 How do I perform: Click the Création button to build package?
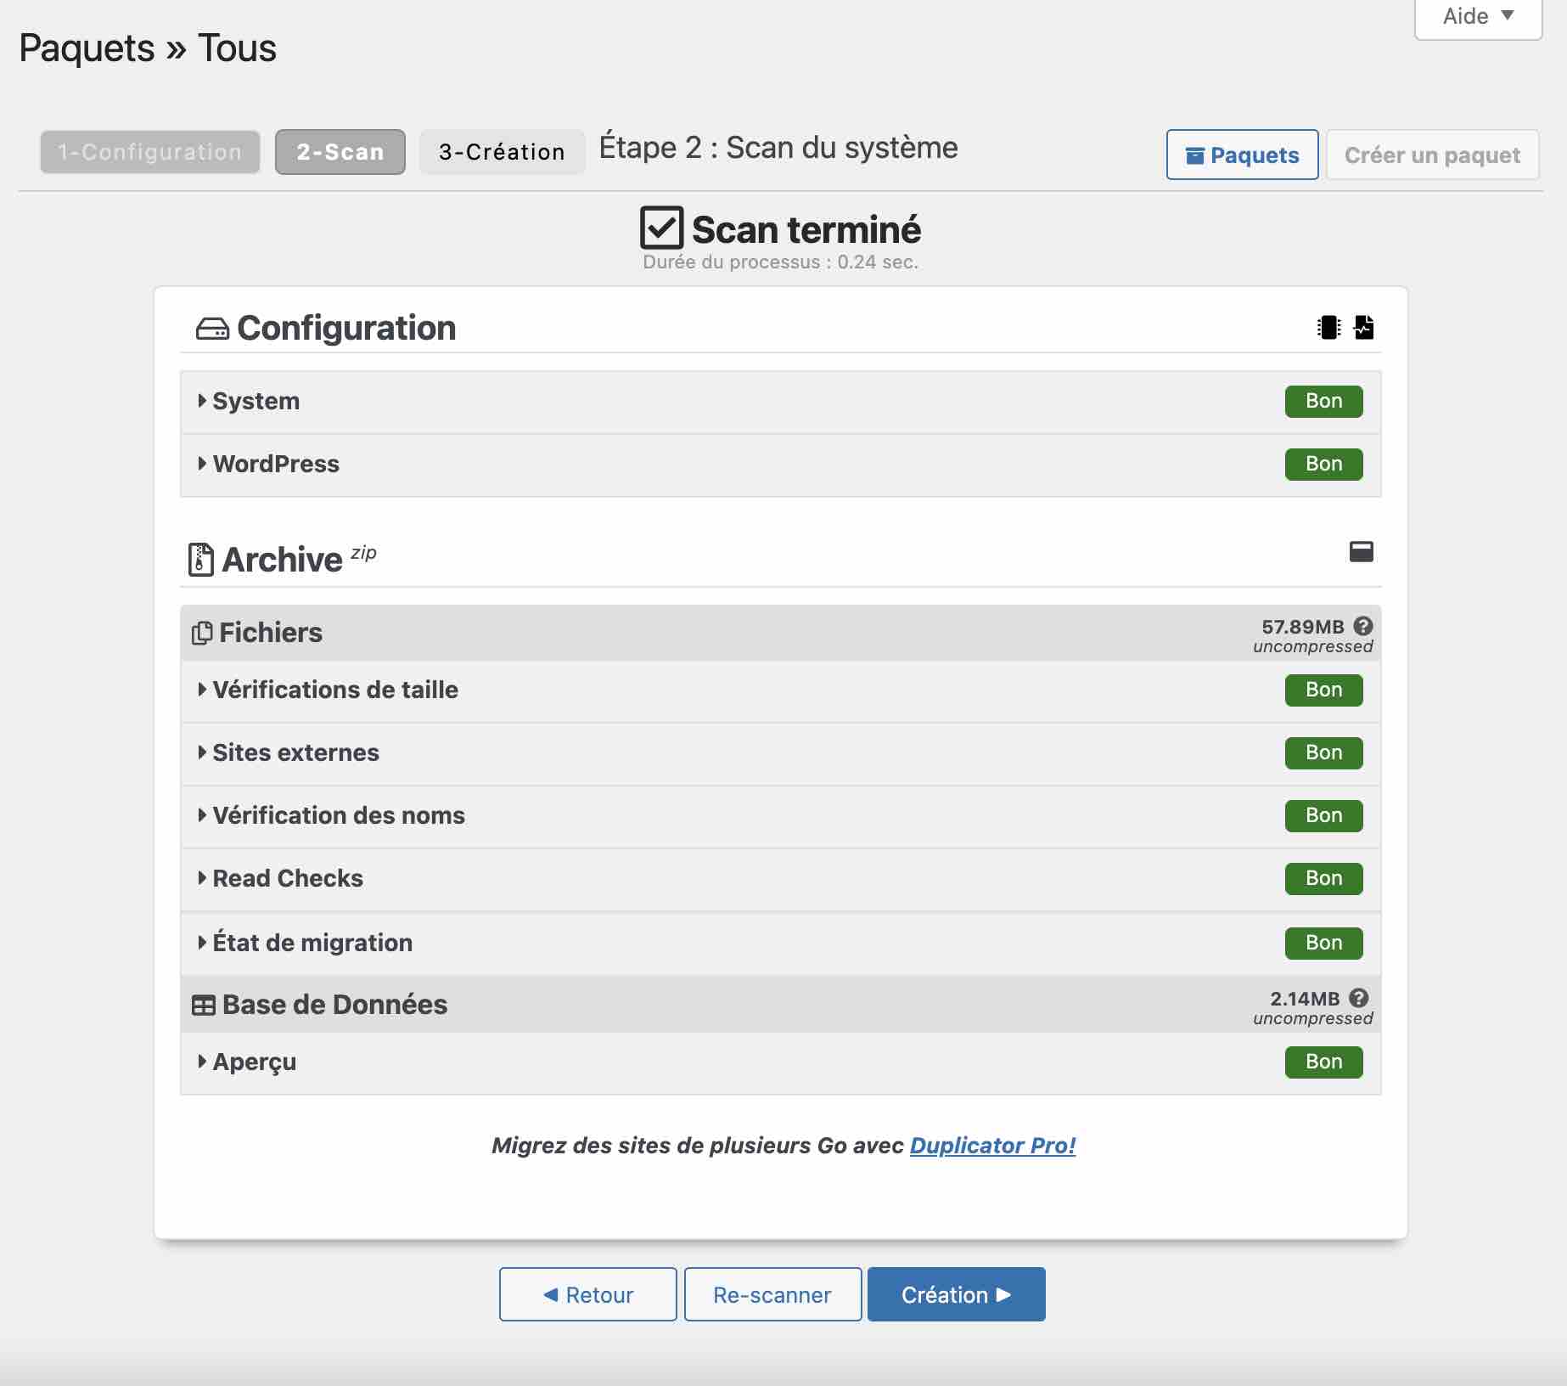click(956, 1294)
